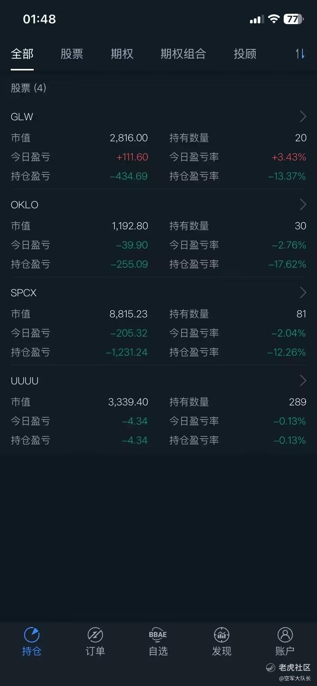Tap the sort arrows icon

click(x=300, y=54)
